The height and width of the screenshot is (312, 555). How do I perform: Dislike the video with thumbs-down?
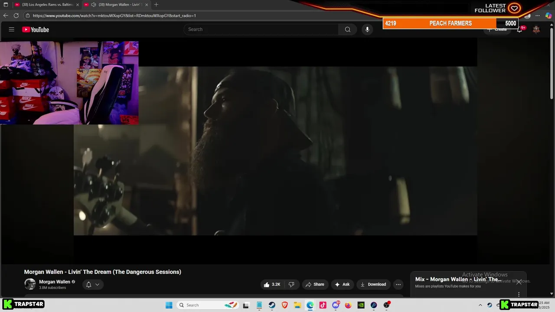291,284
